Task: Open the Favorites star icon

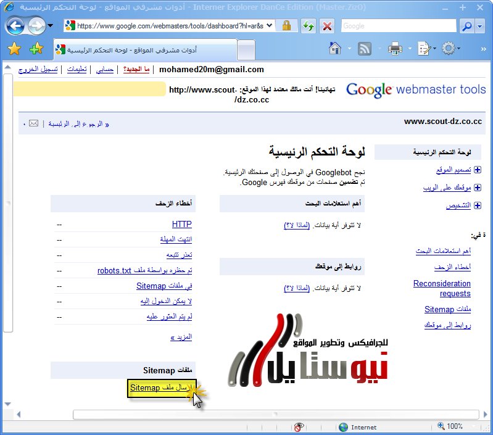Action: [14, 49]
